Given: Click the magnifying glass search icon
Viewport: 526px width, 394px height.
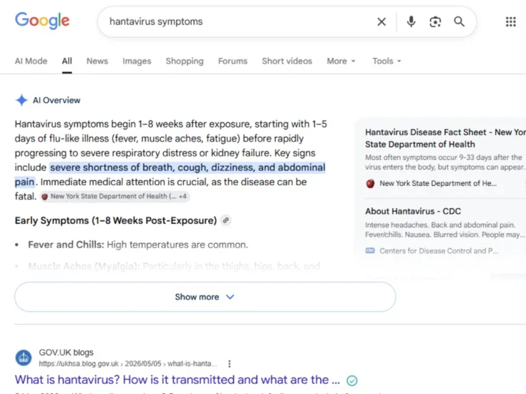Looking at the screenshot, I should point(459,21).
